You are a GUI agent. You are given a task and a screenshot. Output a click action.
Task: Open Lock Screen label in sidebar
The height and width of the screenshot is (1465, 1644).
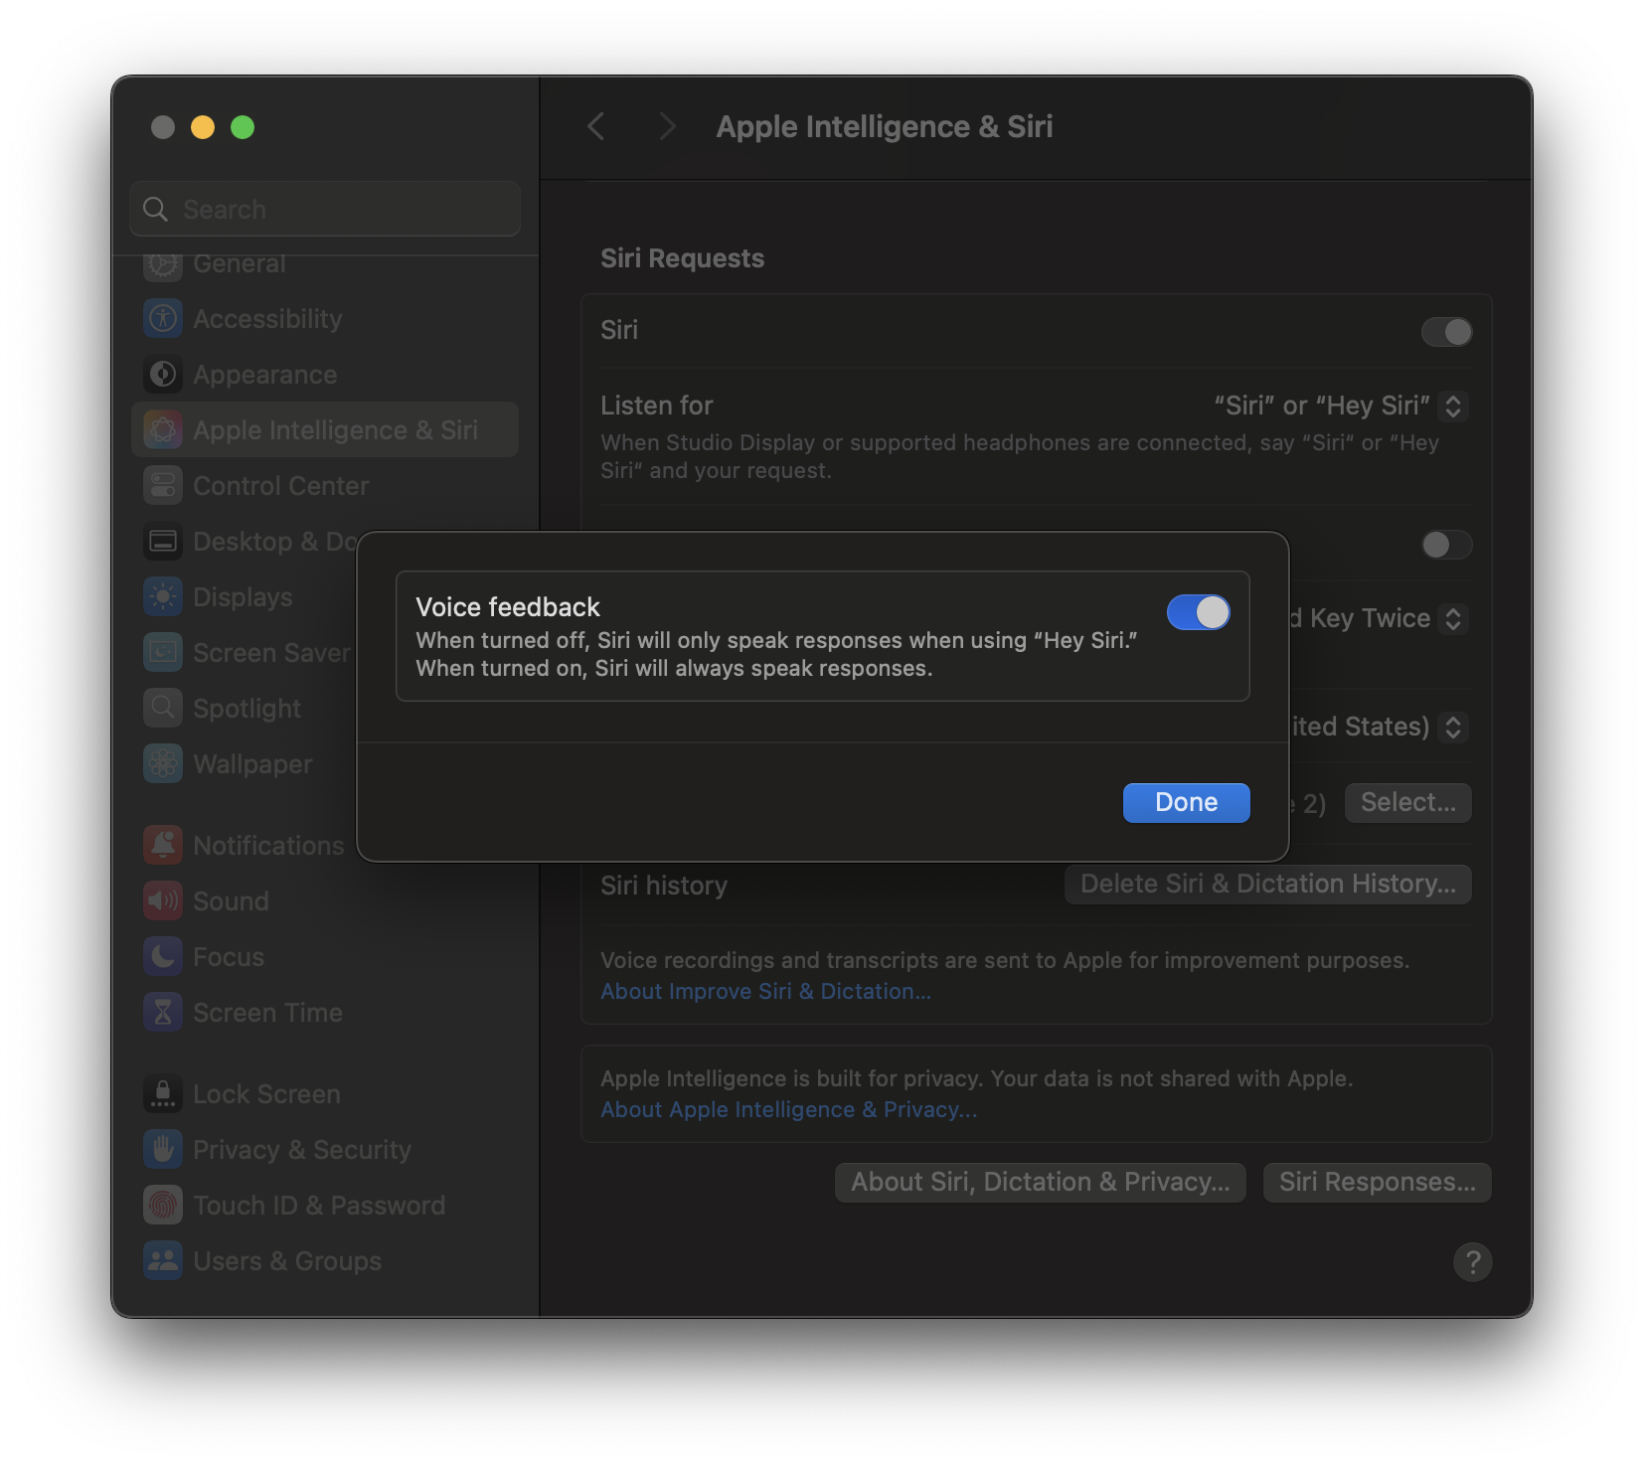[266, 1093]
